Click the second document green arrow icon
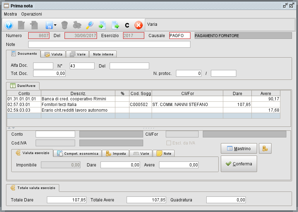Viewport: 298px width, 212px height. tap(115, 25)
